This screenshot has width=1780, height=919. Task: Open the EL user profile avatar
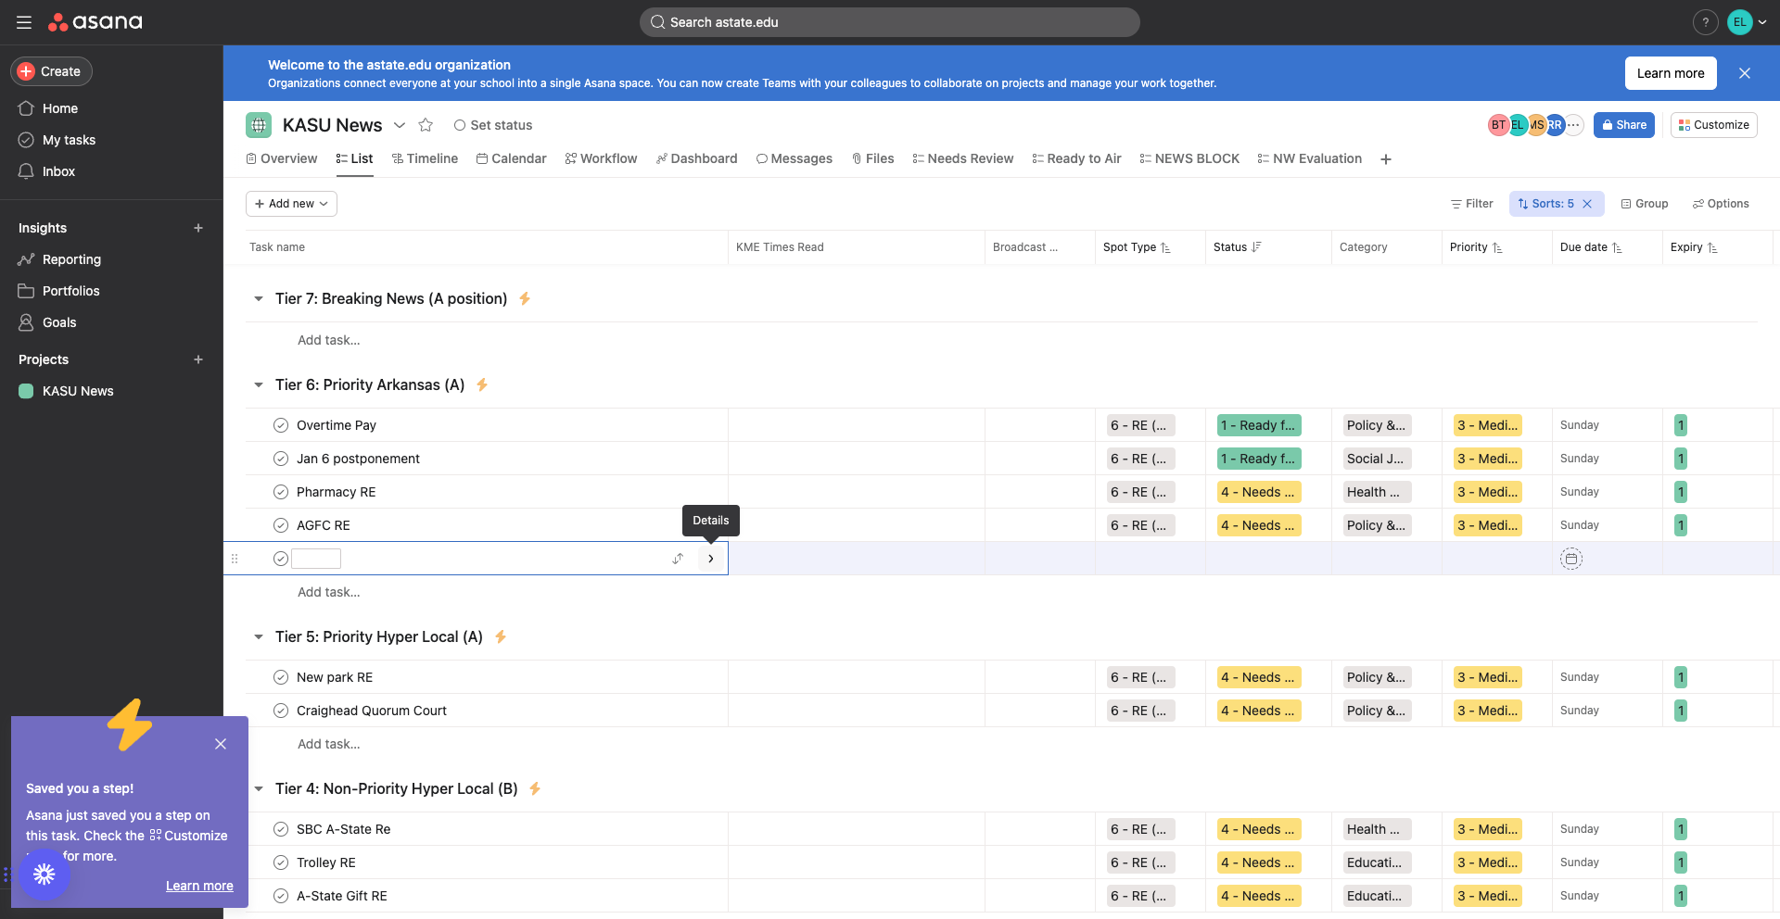click(1739, 22)
